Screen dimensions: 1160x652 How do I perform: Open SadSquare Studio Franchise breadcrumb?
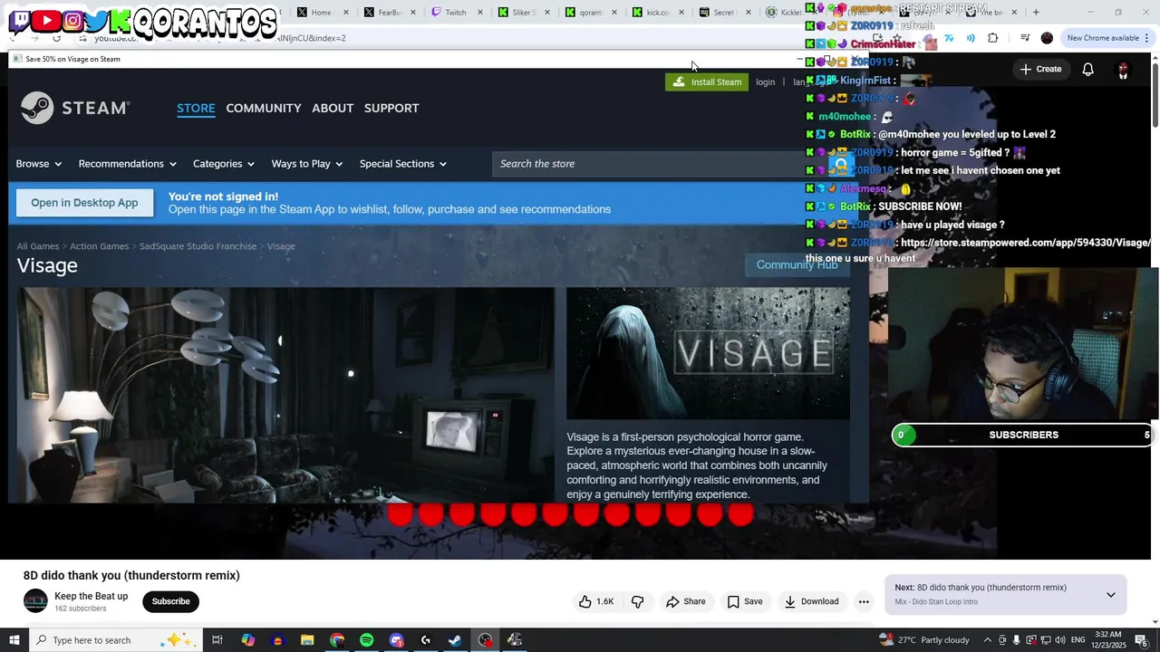tap(198, 246)
